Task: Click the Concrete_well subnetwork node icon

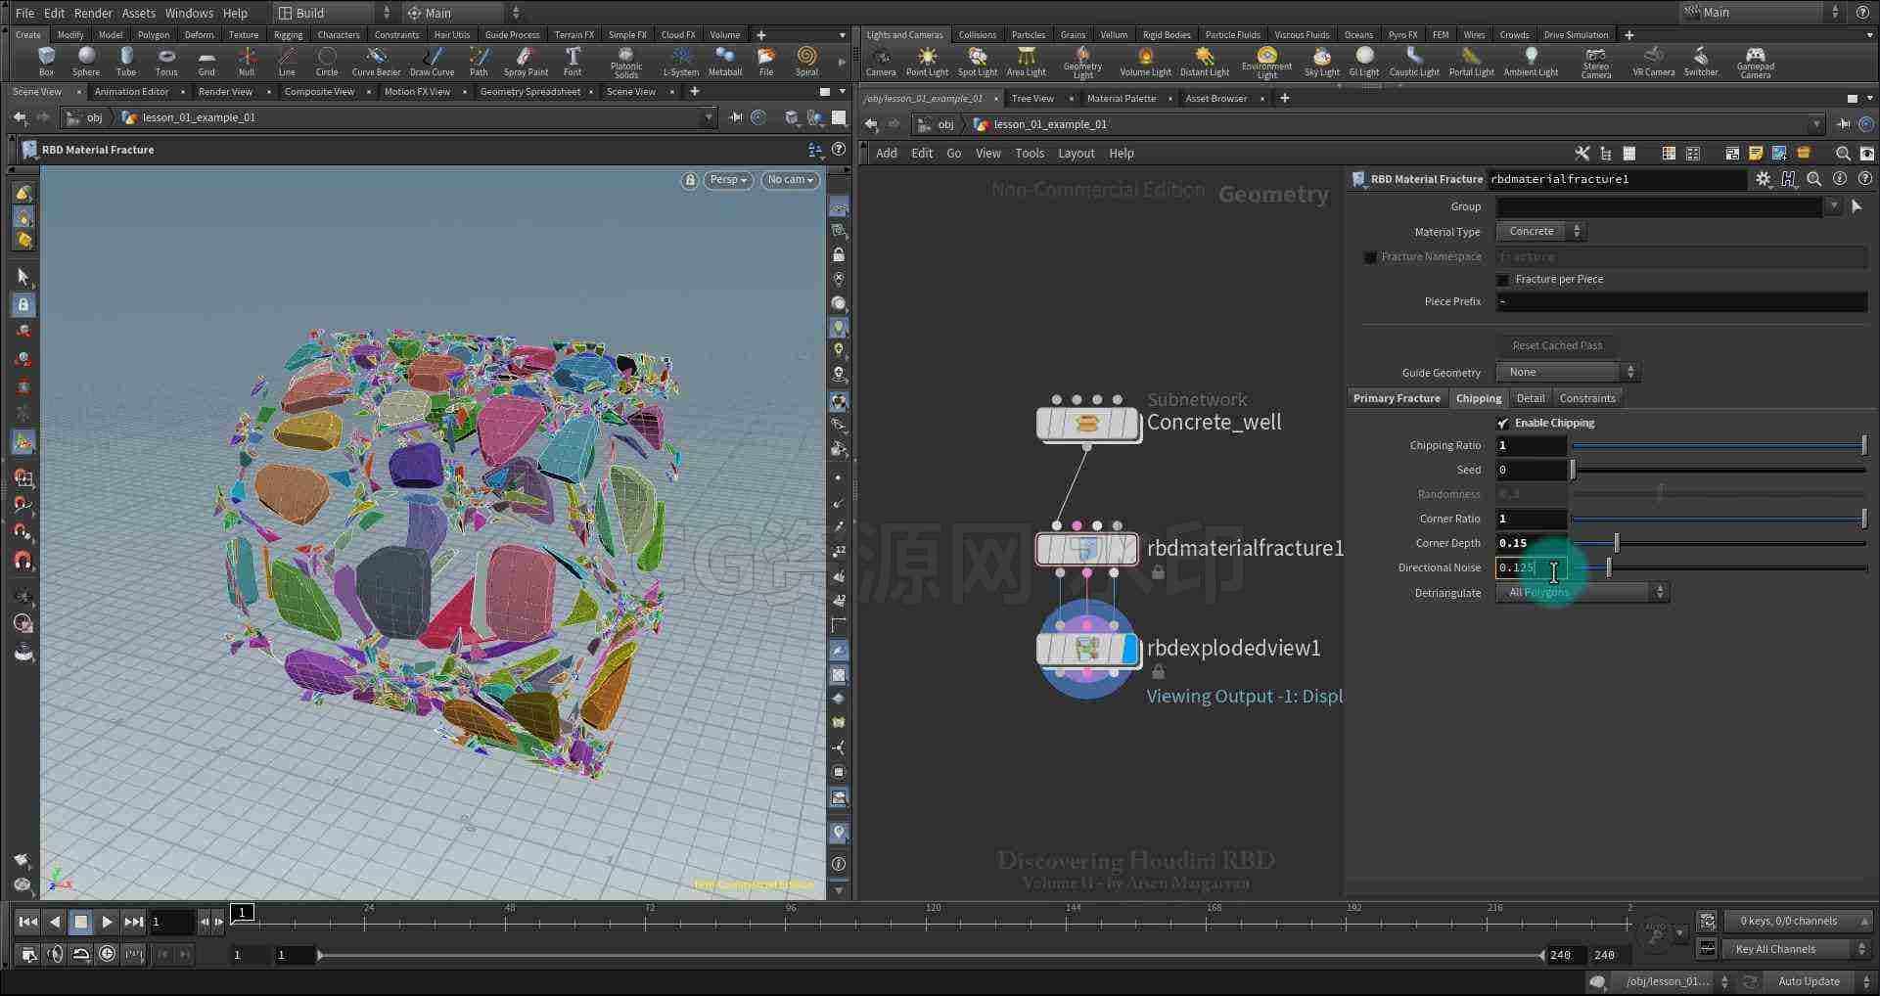Action: coord(1087,424)
